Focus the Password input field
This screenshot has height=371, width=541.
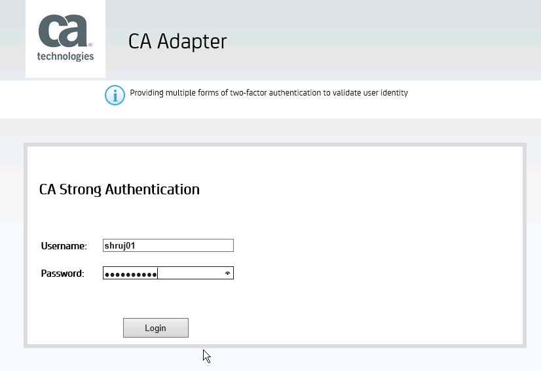(168, 273)
